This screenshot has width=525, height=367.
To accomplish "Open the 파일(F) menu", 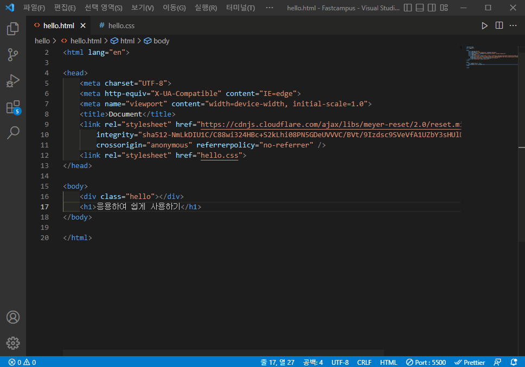I will (x=34, y=8).
